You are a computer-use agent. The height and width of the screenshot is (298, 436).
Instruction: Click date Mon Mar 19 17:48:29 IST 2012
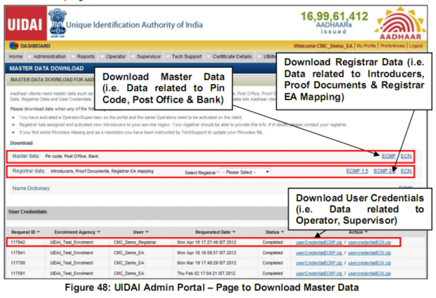[206, 263]
